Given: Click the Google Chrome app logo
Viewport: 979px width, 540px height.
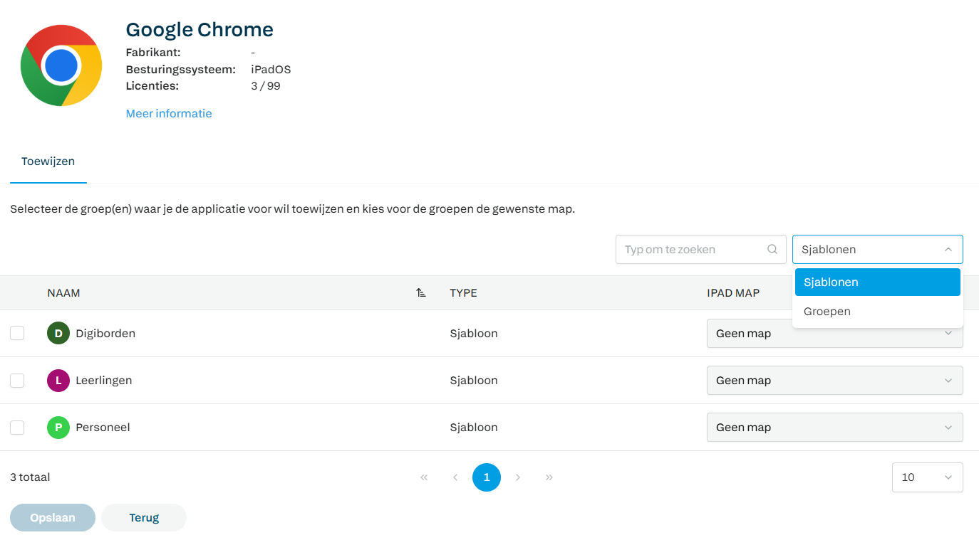Looking at the screenshot, I should point(61,65).
